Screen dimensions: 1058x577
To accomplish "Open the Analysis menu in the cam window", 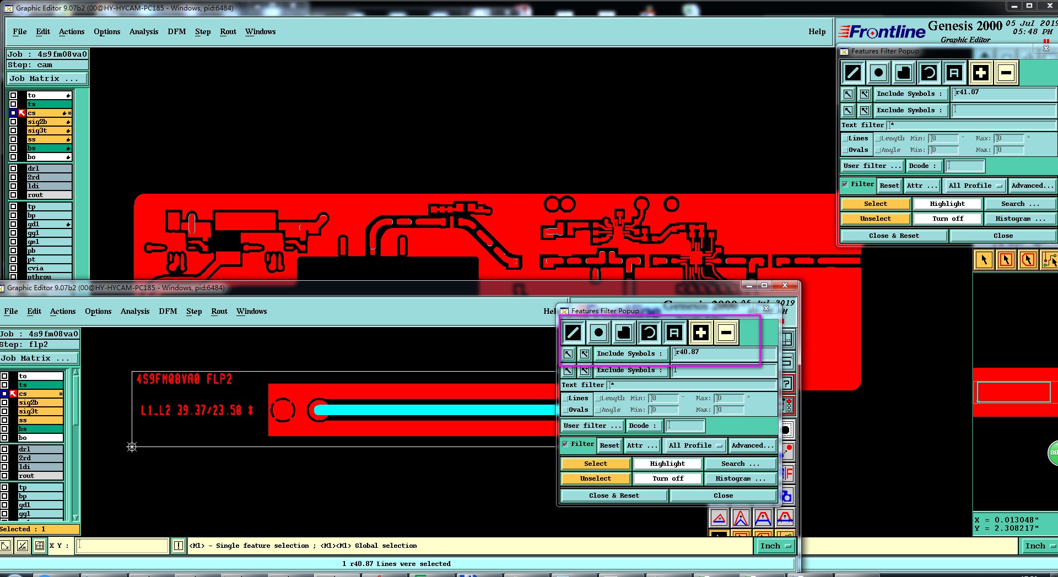I will coord(144,32).
